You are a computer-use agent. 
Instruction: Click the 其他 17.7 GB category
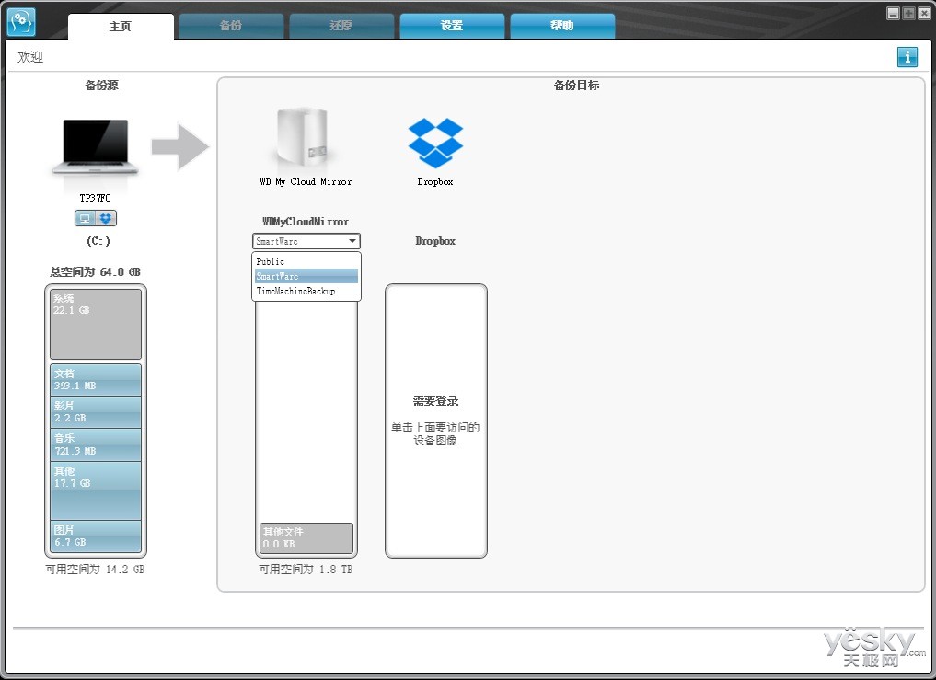(x=96, y=490)
